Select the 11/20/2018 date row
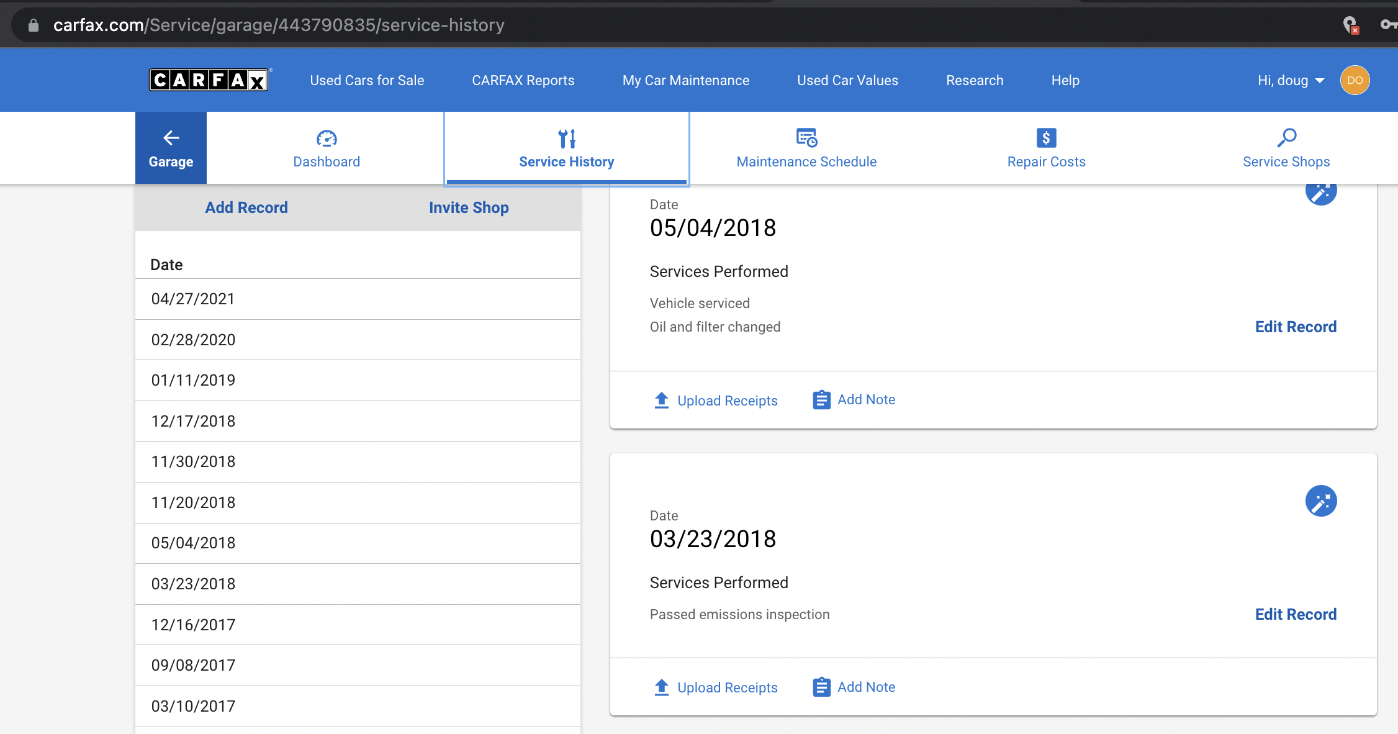 tap(358, 502)
